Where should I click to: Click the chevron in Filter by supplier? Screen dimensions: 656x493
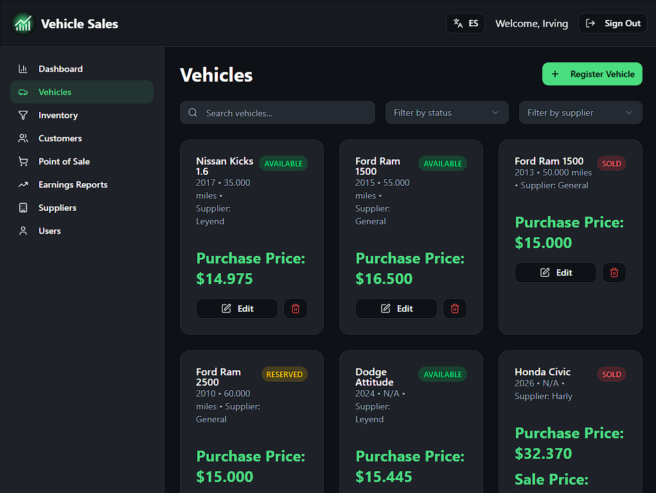coord(629,112)
